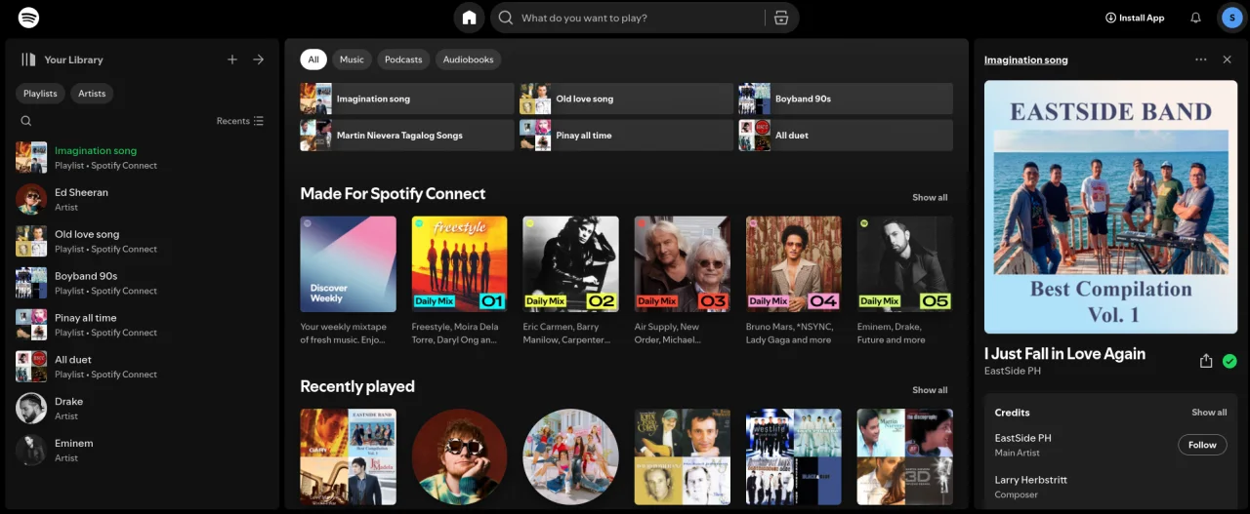Open Eminem artist in library
This screenshot has height=514, width=1250.
(140, 450)
